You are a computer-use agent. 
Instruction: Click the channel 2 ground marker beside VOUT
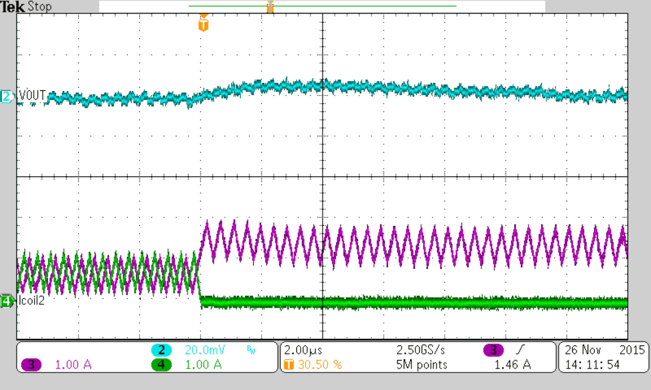pyautogui.click(x=7, y=97)
